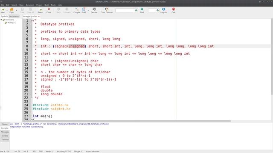Click the Build toolbar icon
The height and width of the screenshot is (153, 273).
pos(84,10)
